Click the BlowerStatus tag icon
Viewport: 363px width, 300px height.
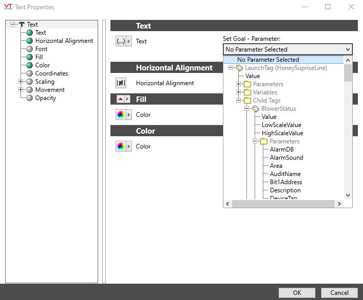(x=256, y=109)
